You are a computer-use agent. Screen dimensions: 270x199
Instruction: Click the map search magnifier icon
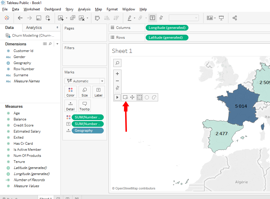(117, 63)
